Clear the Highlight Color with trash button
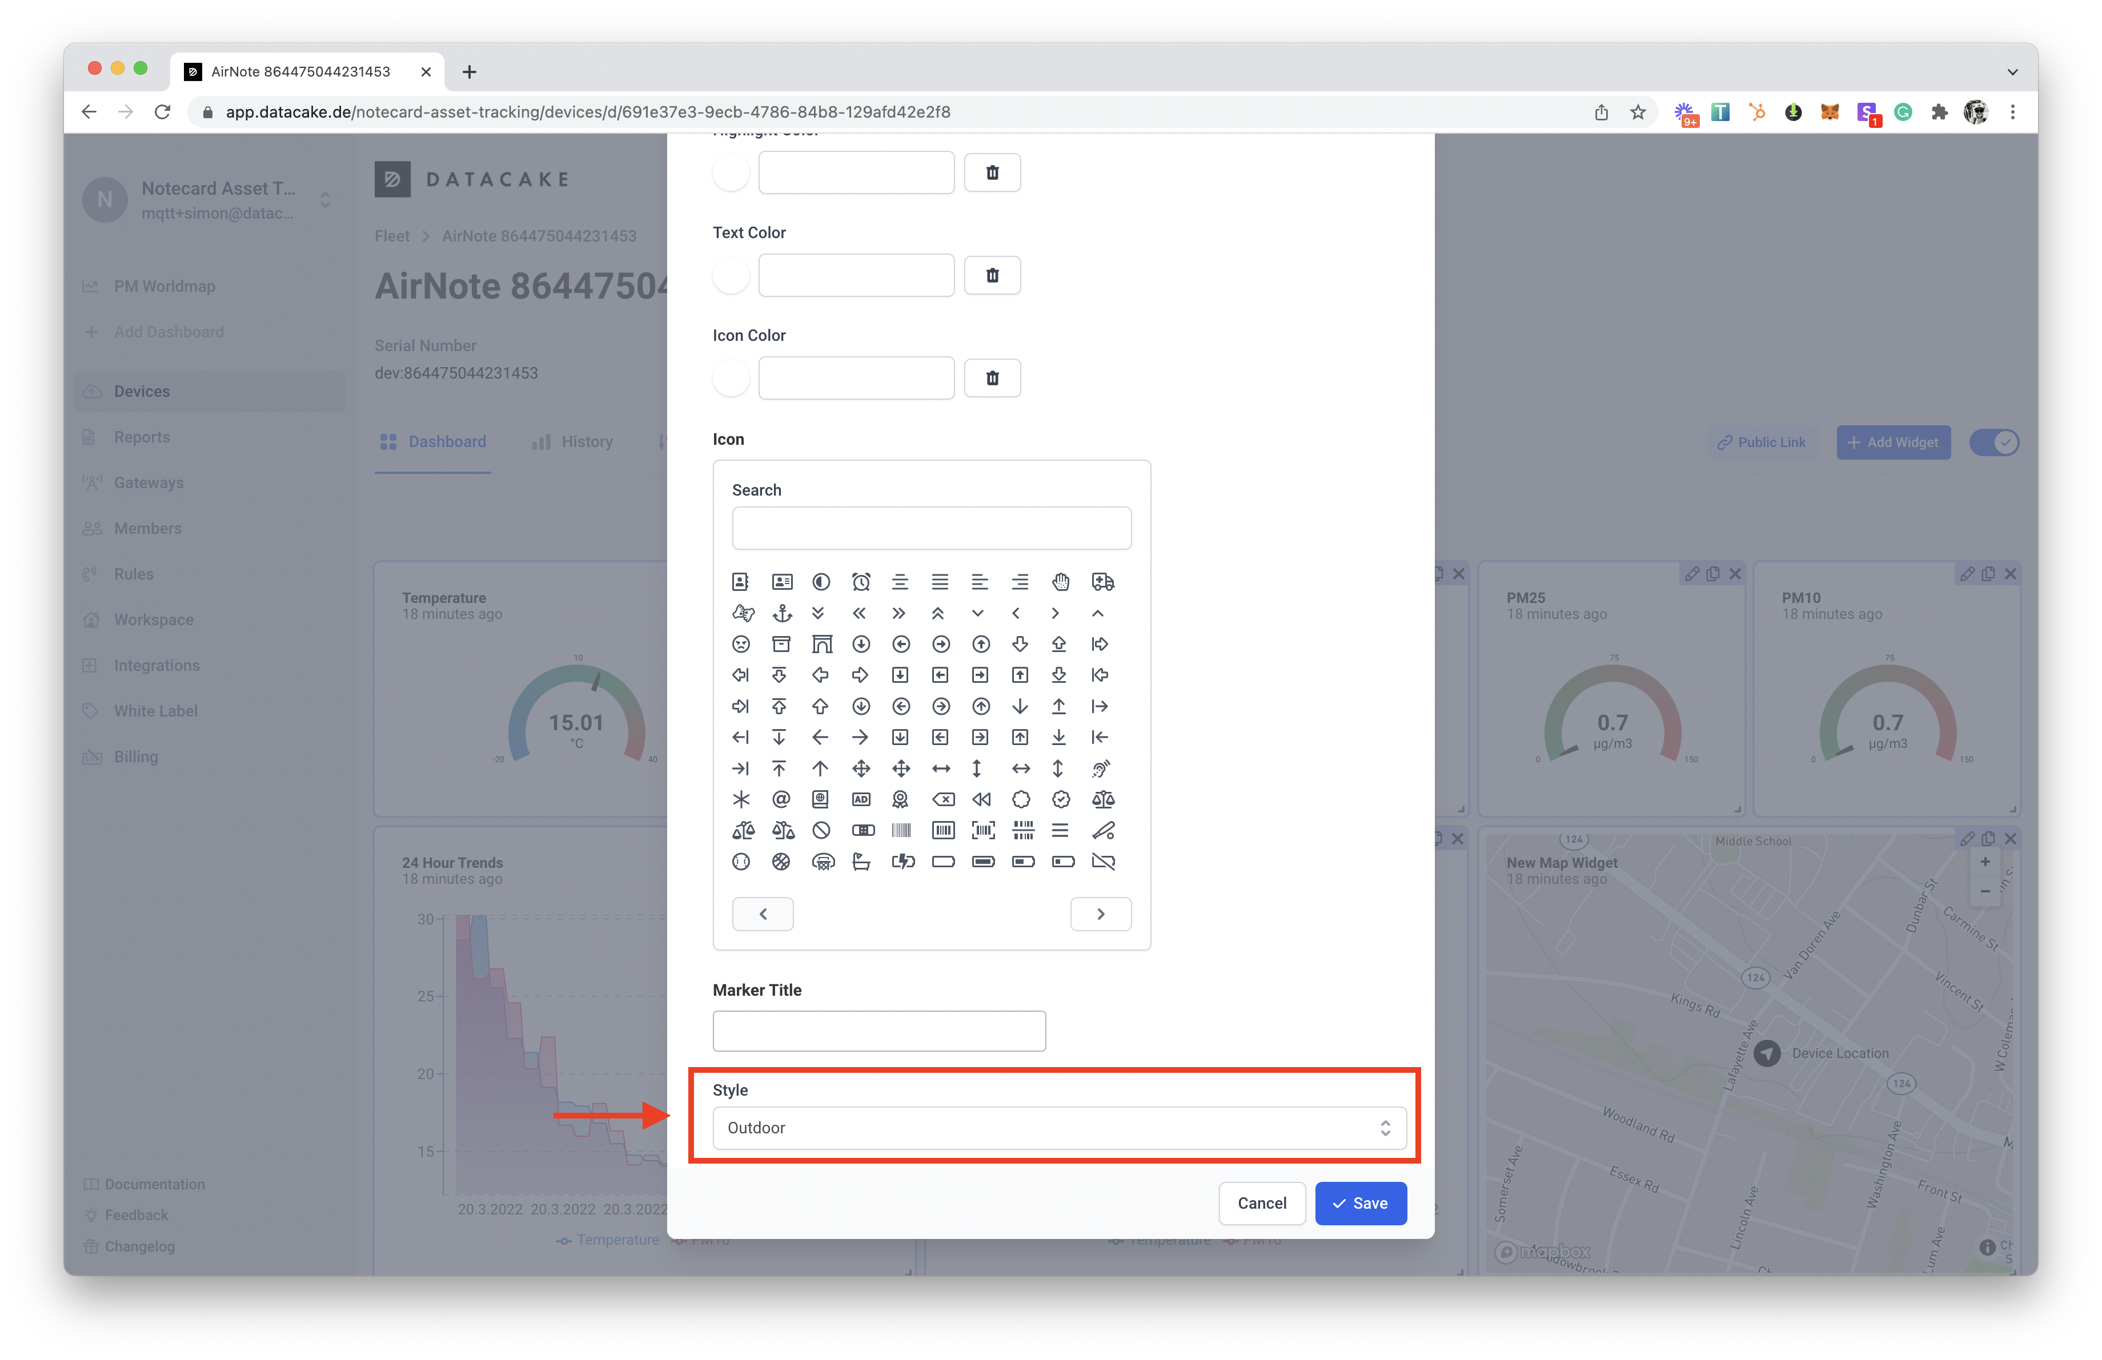This screenshot has height=1360, width=2102. click(x=992, y=173)
